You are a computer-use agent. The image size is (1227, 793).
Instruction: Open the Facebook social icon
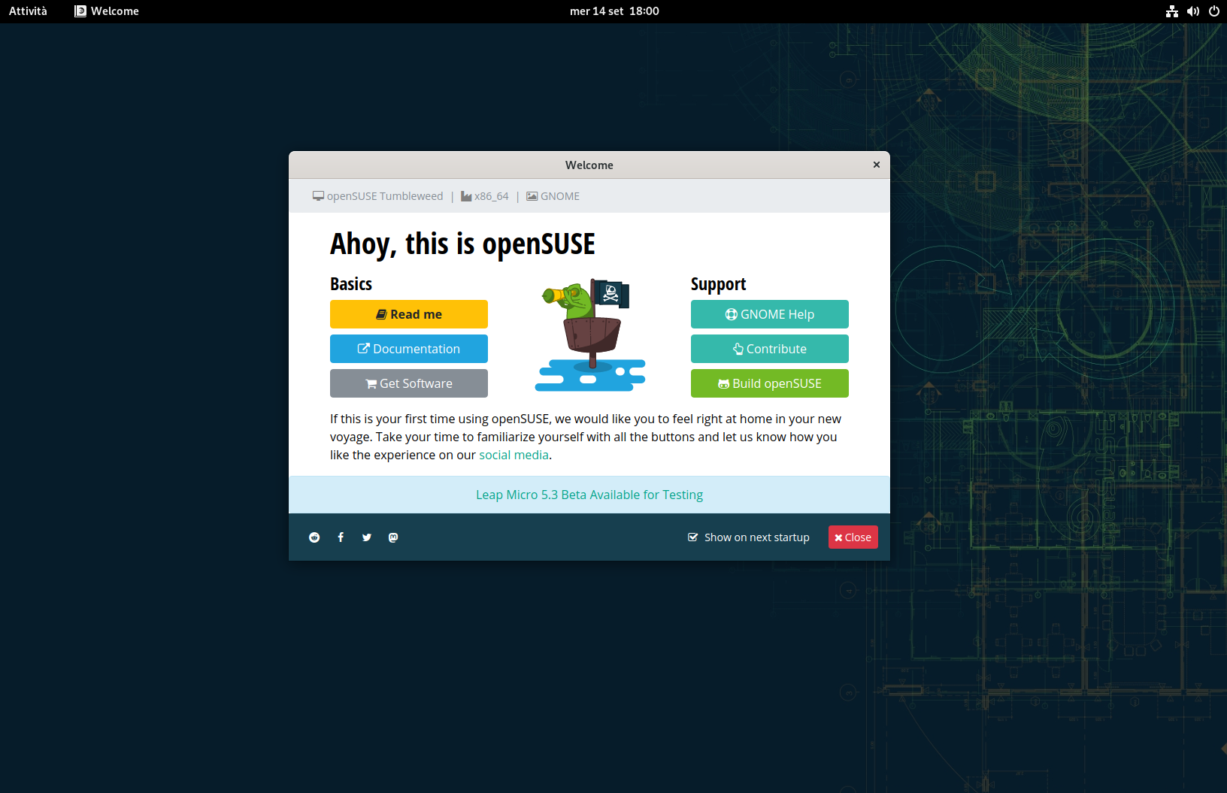coord(341,537)
